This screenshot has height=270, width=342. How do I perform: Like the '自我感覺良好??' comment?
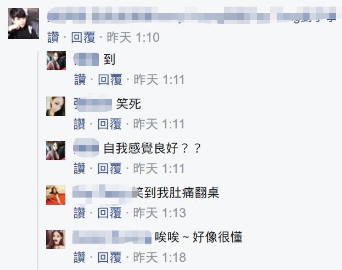[80, 168]
